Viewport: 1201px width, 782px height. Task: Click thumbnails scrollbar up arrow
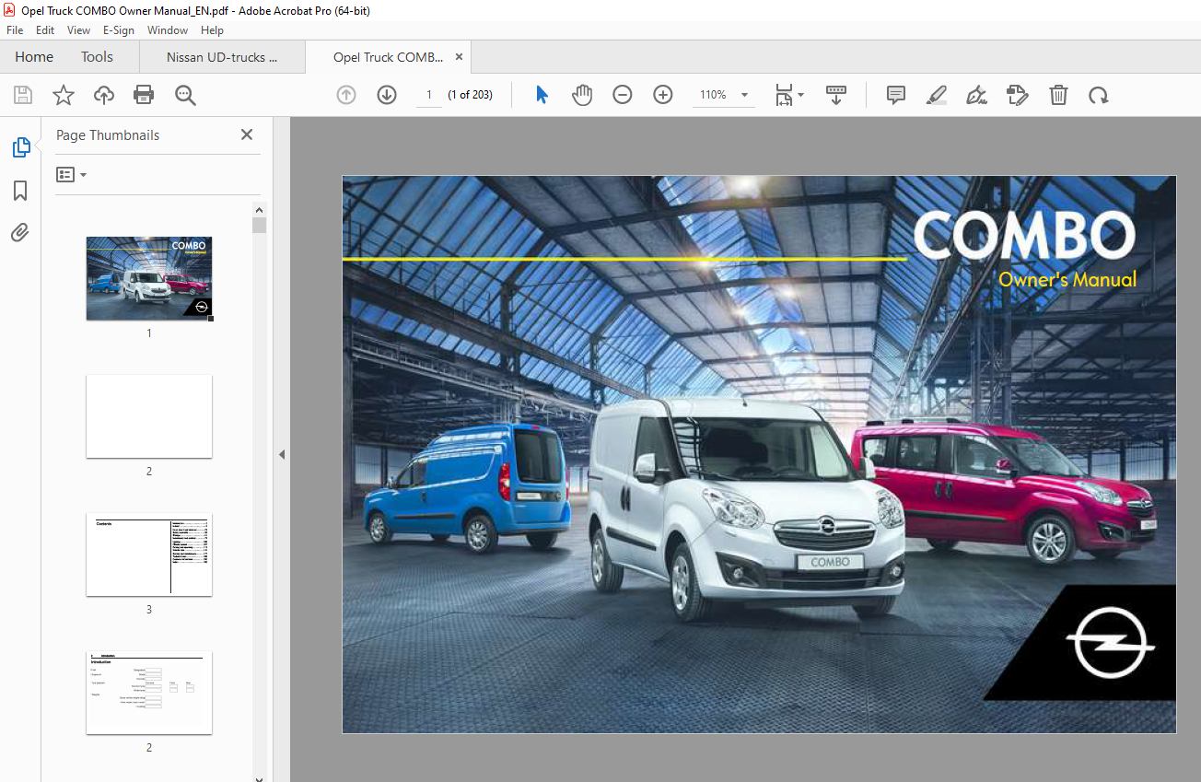coord(259,210)
